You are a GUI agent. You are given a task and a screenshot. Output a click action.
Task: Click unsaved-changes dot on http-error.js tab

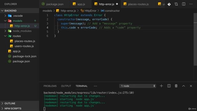[x=117, y=4]
